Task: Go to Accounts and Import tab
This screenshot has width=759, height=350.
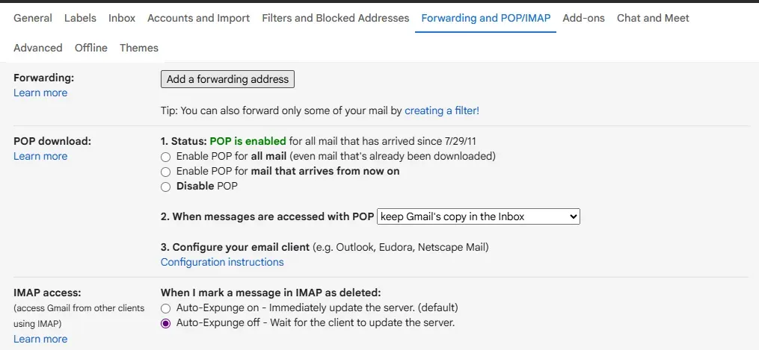Action: coord(198,18)
